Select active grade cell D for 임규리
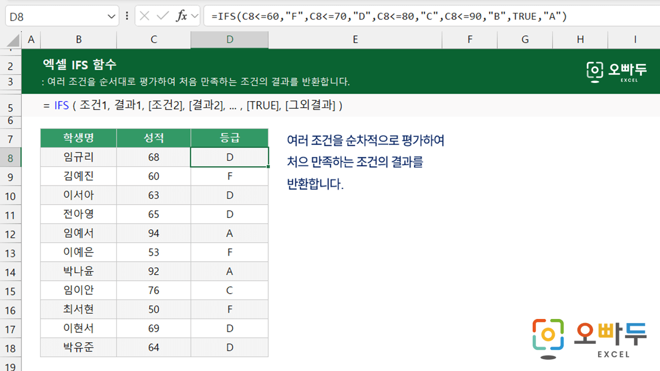 pos(229,157)
